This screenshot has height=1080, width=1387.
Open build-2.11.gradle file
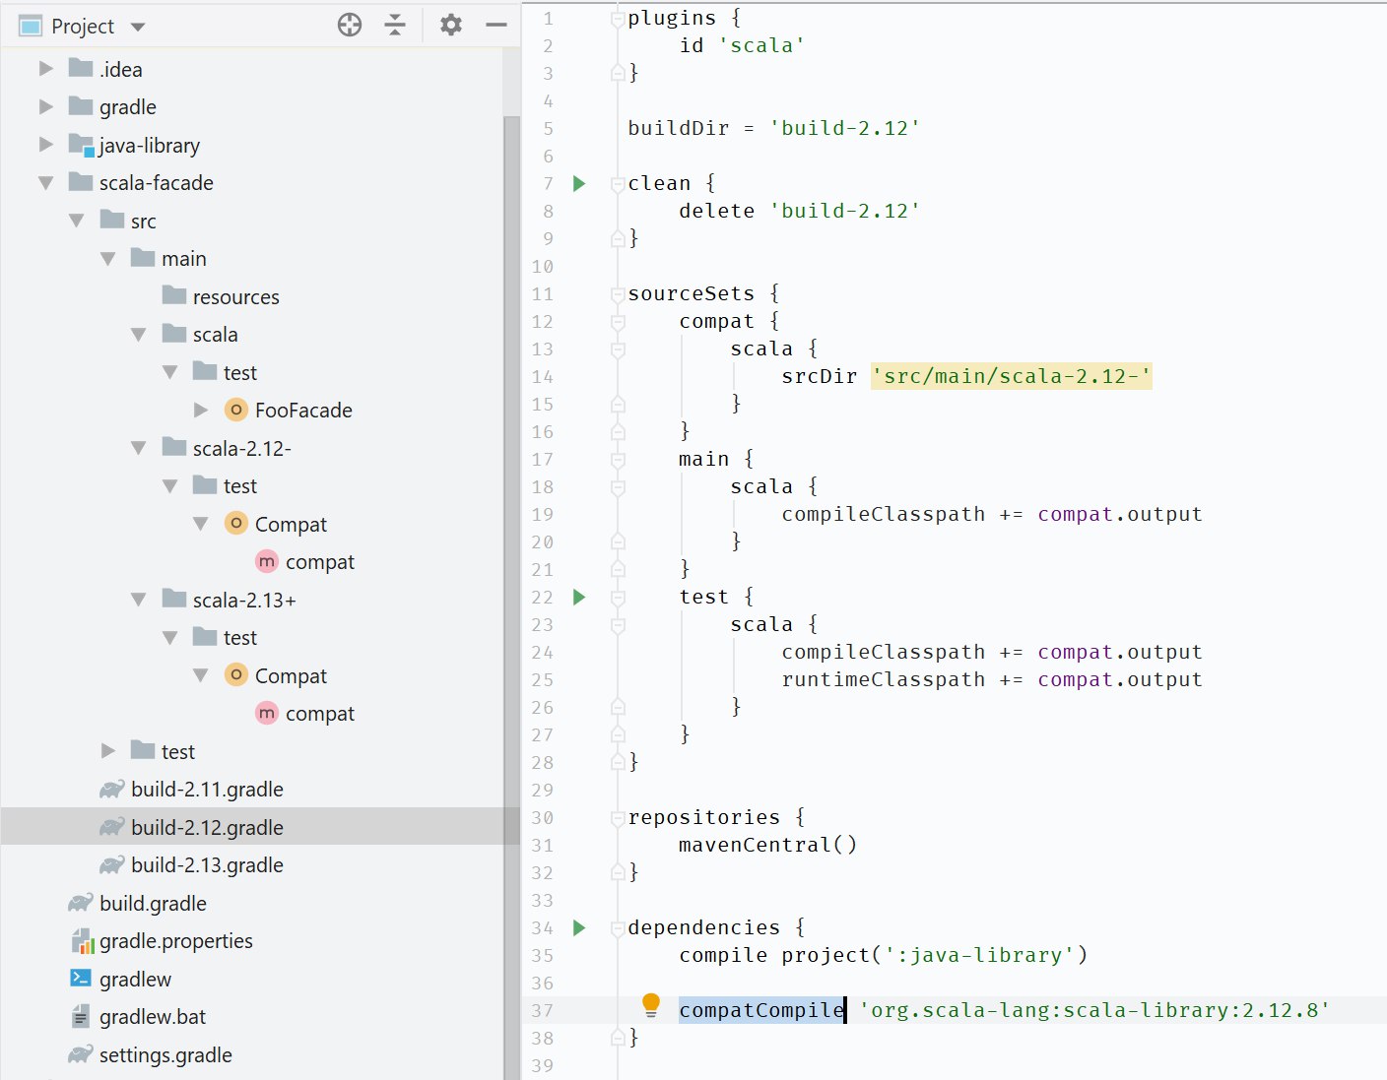click(191, 789)
